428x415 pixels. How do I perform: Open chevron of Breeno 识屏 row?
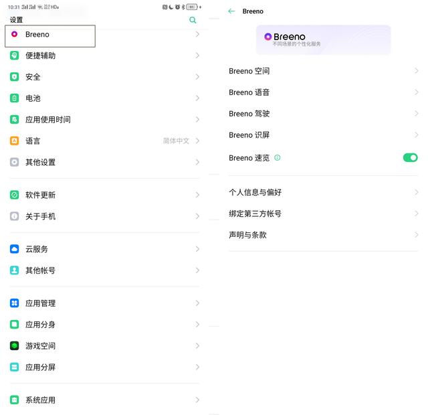416,135
